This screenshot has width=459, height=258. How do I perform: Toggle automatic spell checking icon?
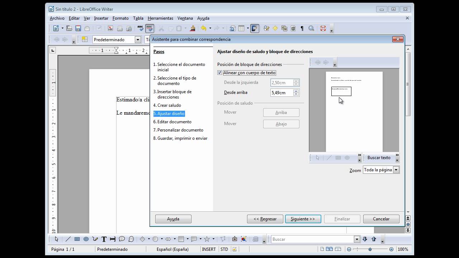click(150, 29)
